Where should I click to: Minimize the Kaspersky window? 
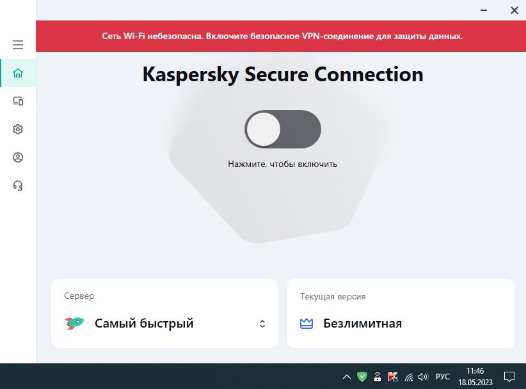click(483, 10)
